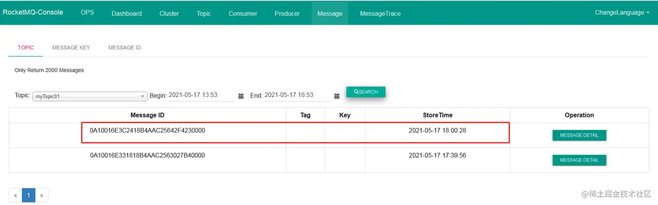Click the Tag column header

click(305, 115)
